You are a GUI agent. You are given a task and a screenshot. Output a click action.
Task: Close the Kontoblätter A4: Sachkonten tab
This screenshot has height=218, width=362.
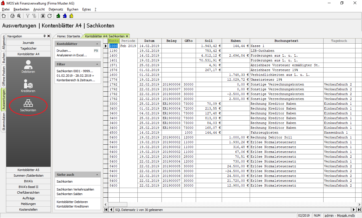tap(127, 36)
